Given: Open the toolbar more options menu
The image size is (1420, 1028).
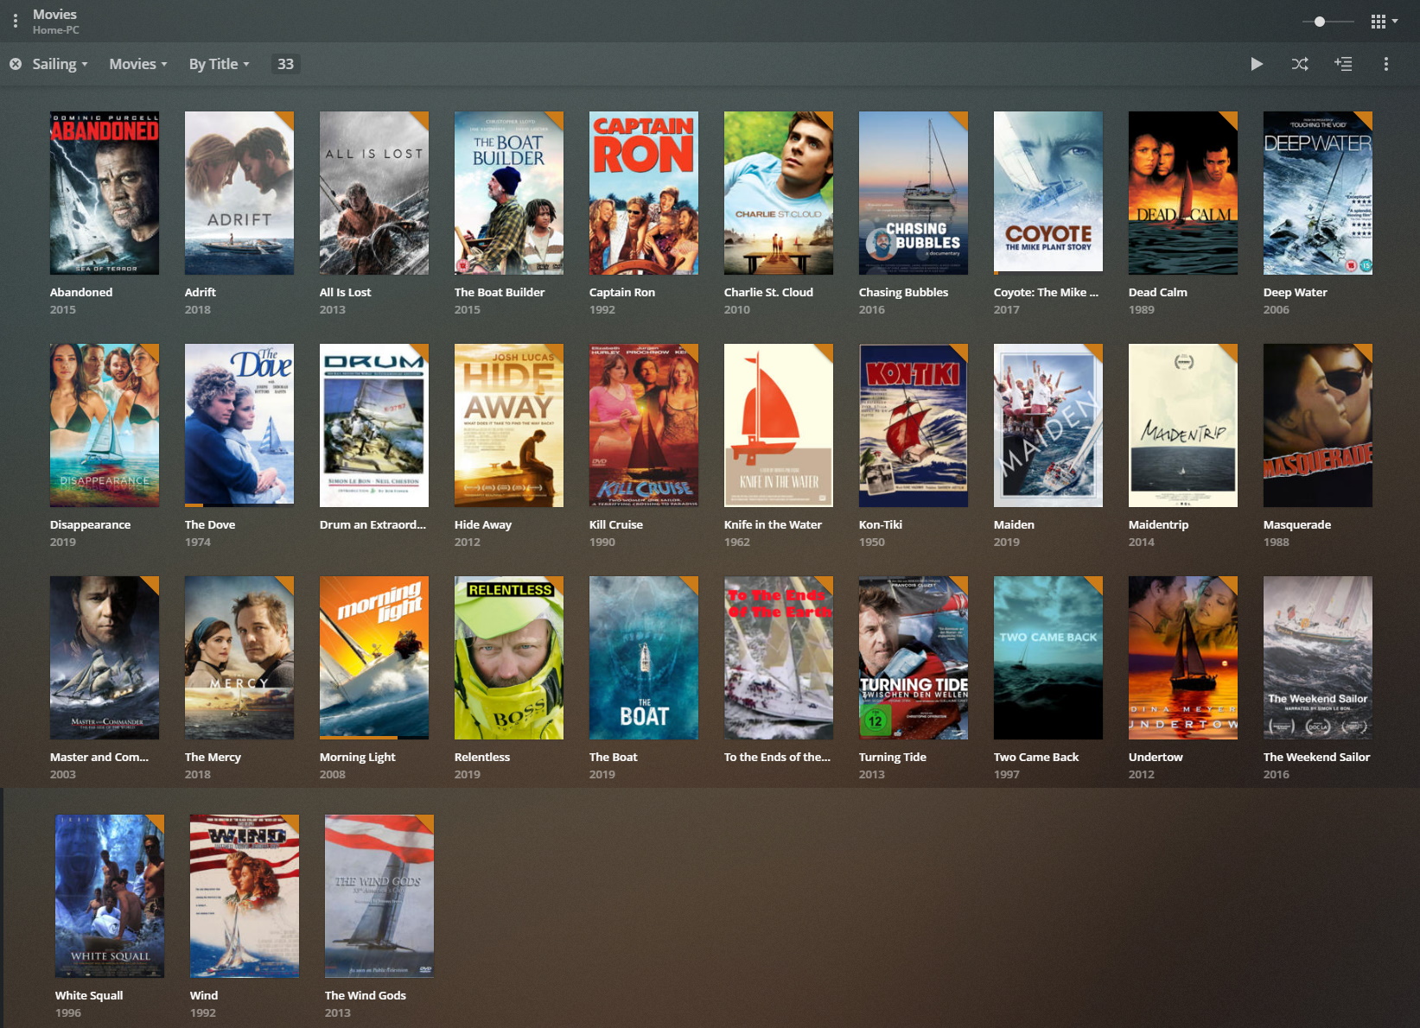Looking at the screenshot, I should pyautogui.click(x=1386, y=64).
